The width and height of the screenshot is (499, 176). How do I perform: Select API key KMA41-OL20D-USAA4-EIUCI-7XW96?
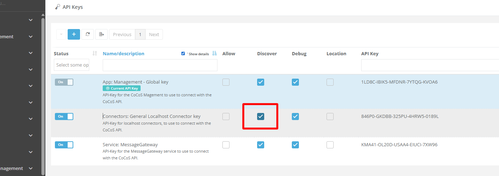click(x=399, y=144)
